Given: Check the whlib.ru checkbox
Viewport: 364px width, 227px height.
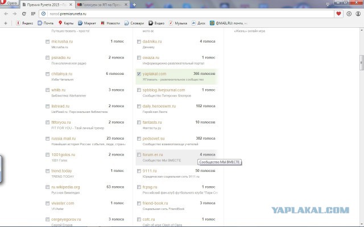Looking at the screenshot, I should pos(47,90).
